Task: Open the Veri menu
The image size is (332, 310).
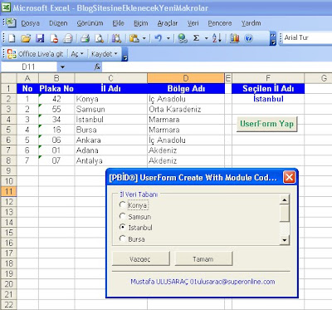Action: tap(193, 23)
